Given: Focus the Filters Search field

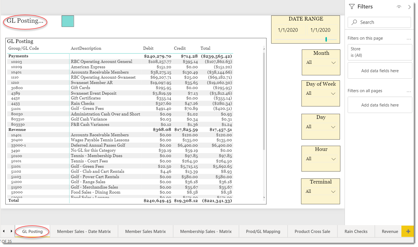Looking at the screenshot, I should click(x=379, y=22).
